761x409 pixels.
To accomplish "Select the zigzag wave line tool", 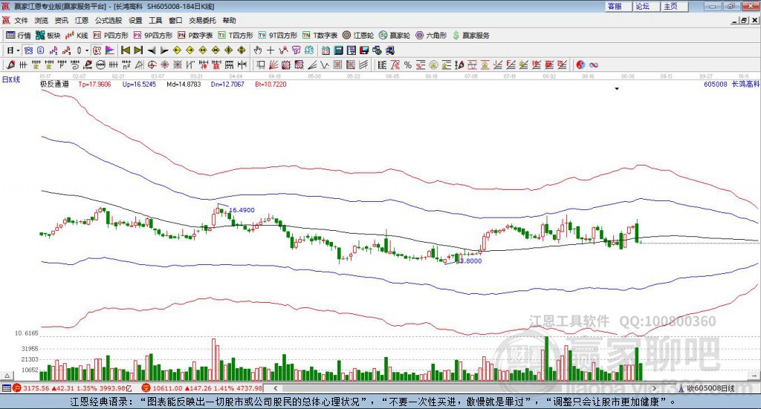I will pos(325,65).
